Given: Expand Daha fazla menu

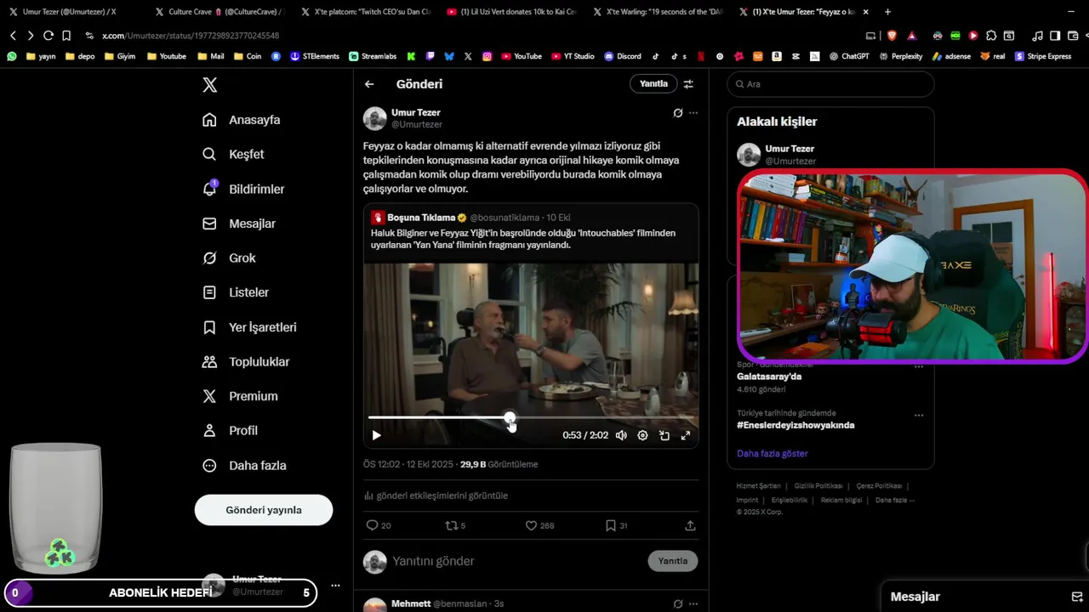Looking at the screenshot, I should tap(244, 465).
